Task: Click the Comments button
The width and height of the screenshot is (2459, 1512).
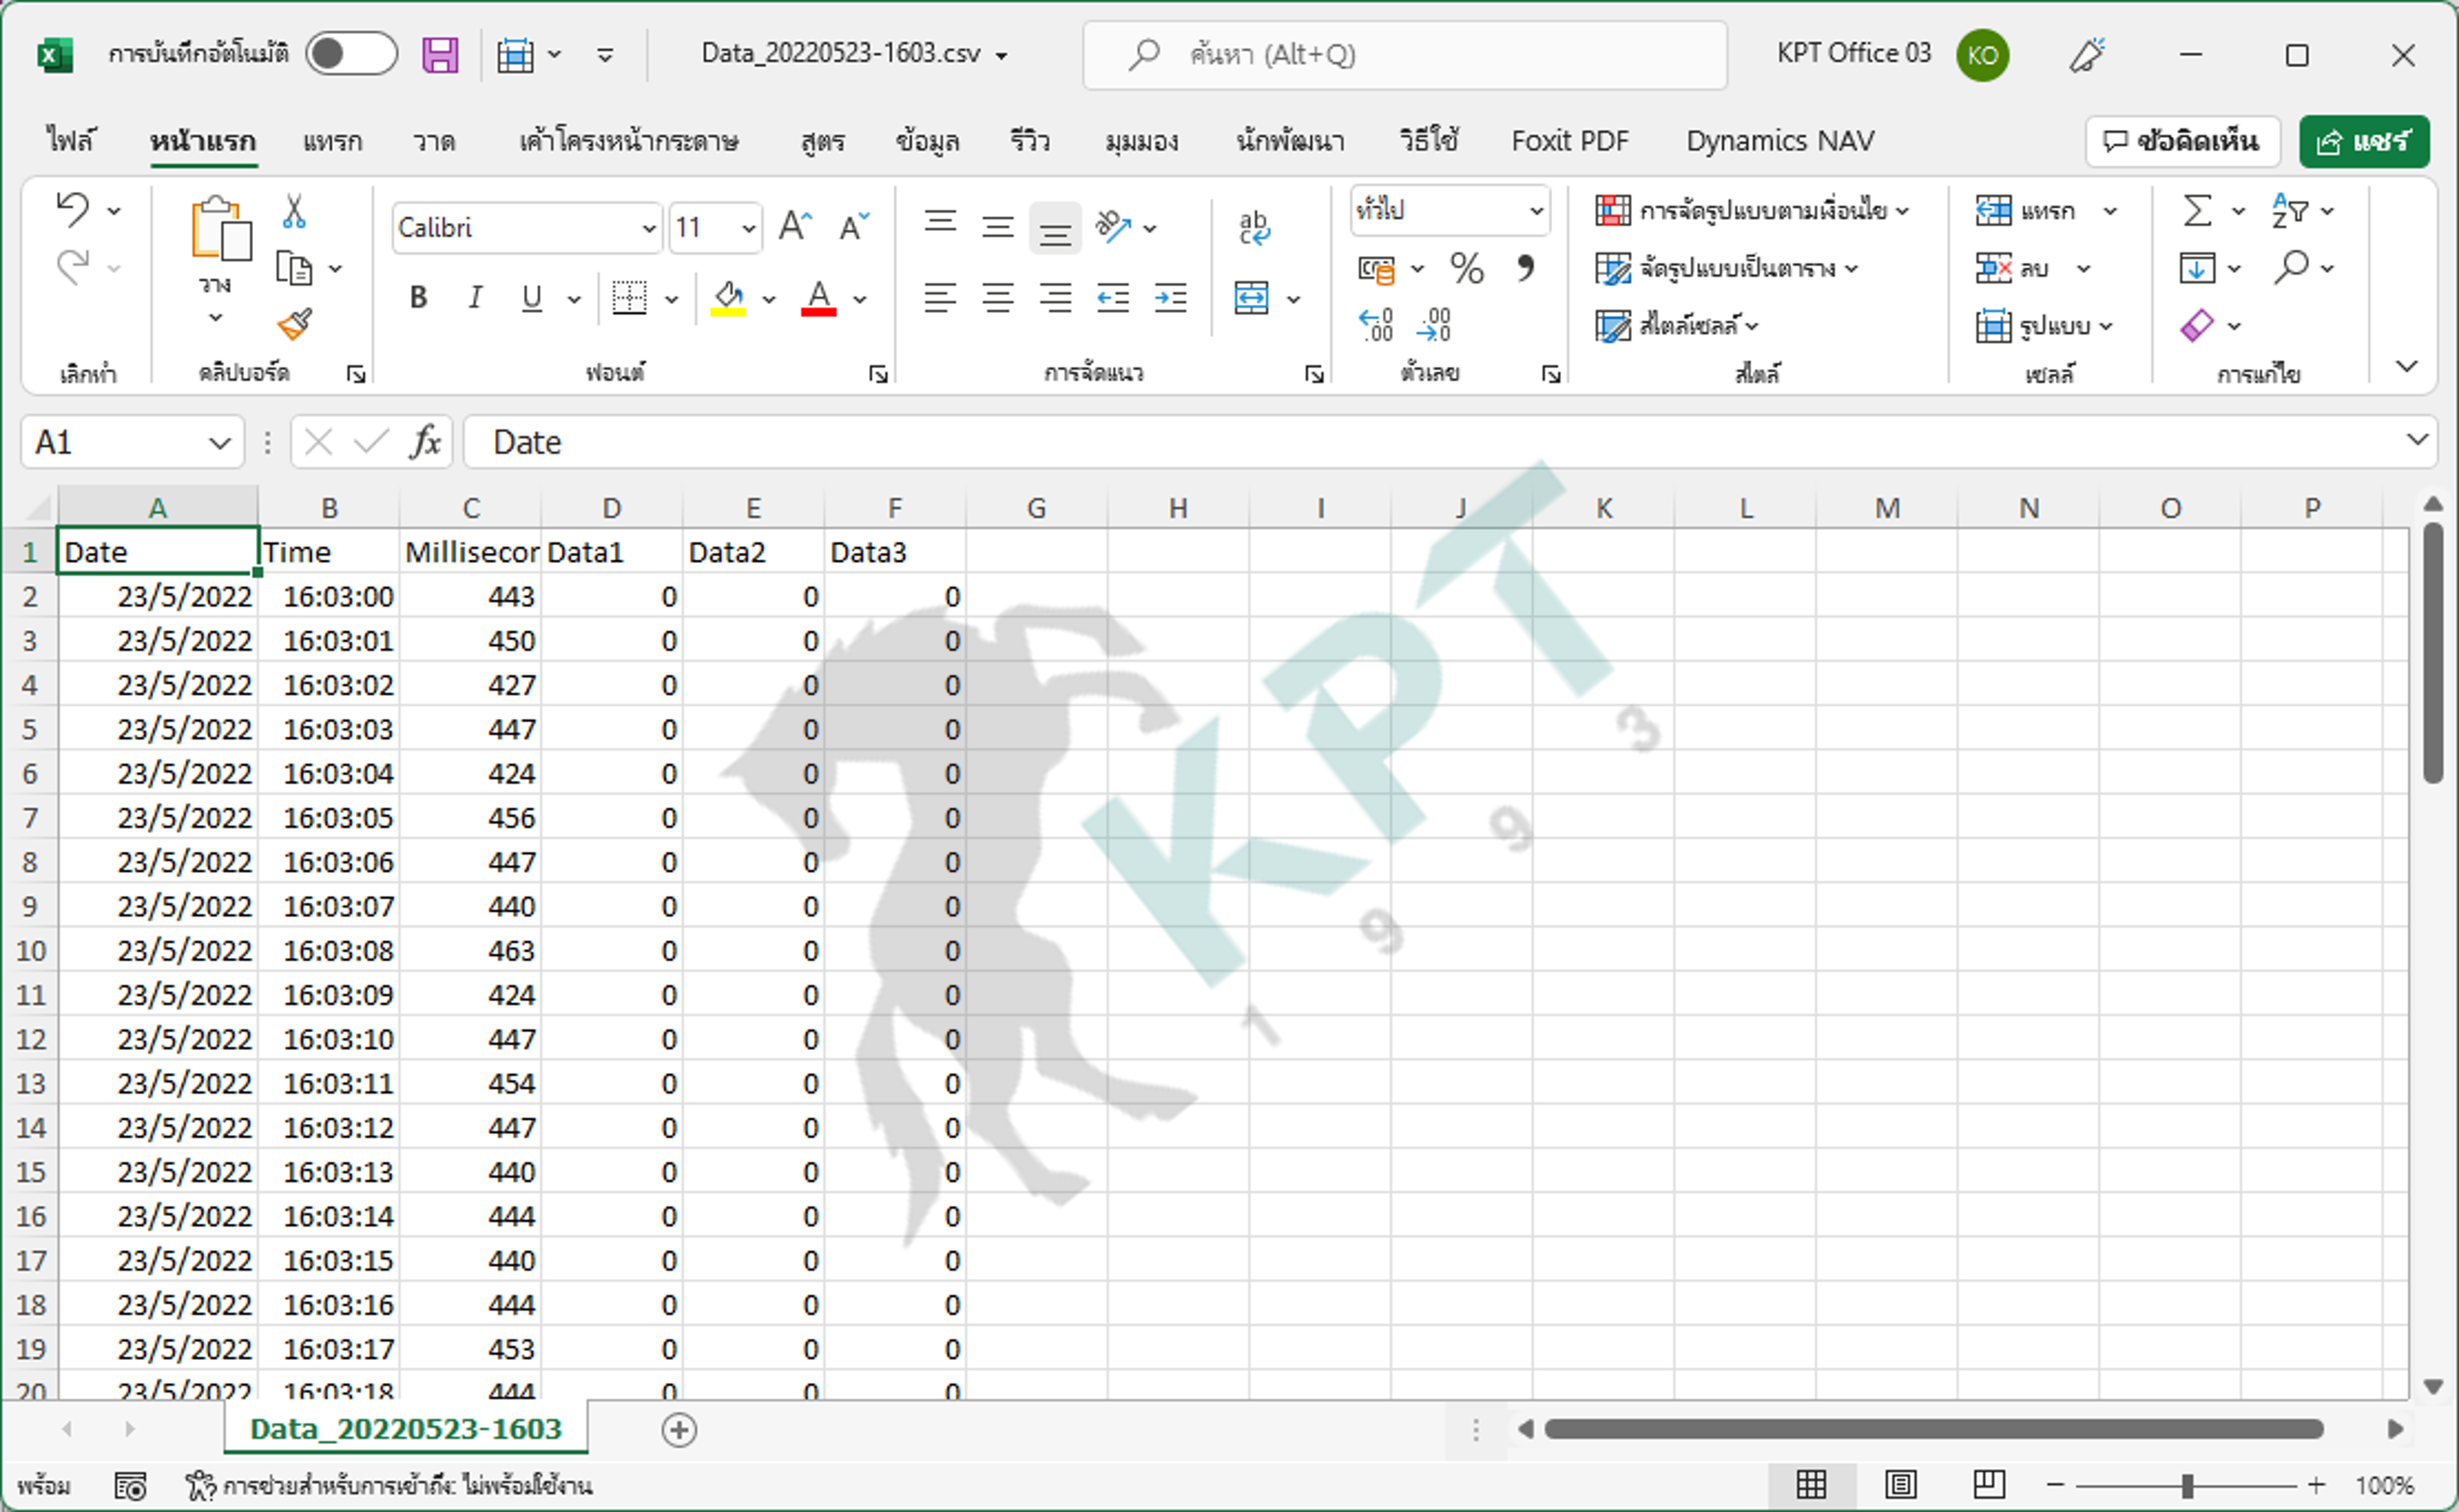Action: pyautogui.click(x=2181, y=141)
